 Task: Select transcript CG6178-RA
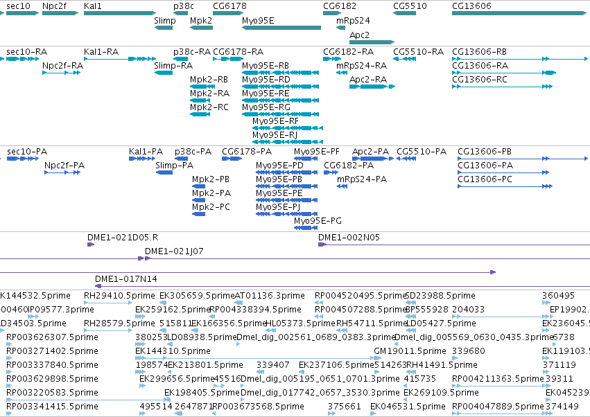point(238,52)
